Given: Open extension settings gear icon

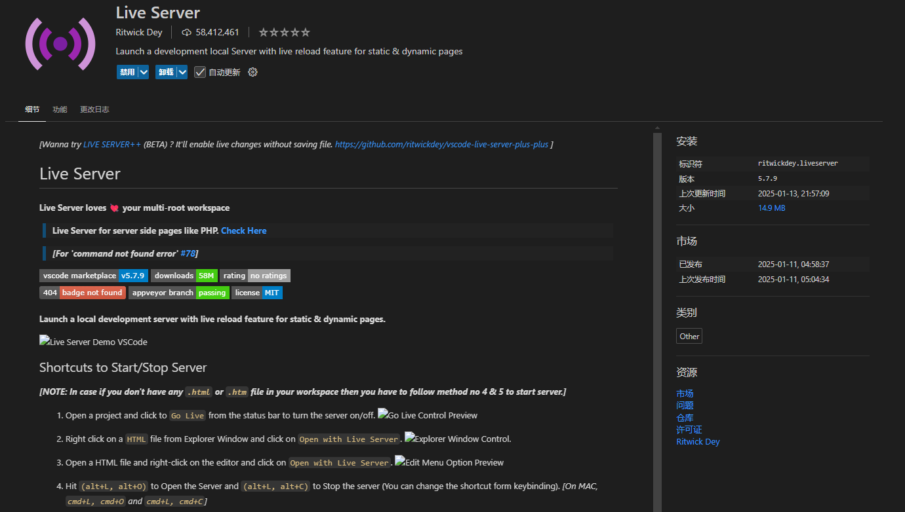Looking at the screenshot, I should pyautogui.click(x=252, y=72).
